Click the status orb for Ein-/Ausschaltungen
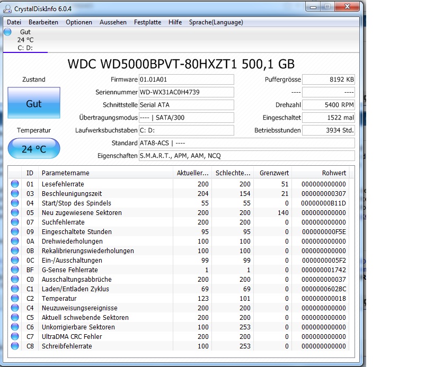Screen dimensions: 434x367 point(15,260)
